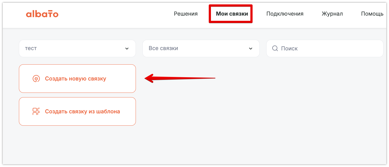Focus the Поиск search field
The image size is (389, 167).
click(329, 48)
